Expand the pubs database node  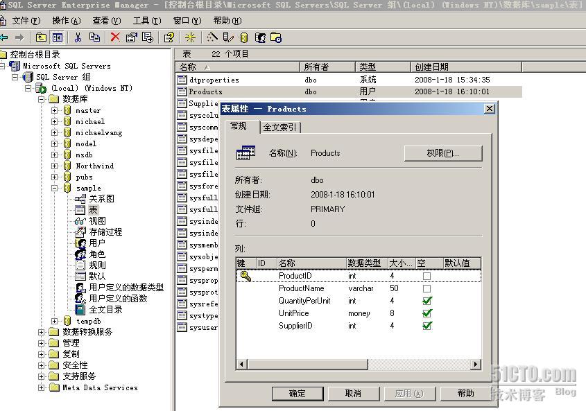tap(55, 177)
